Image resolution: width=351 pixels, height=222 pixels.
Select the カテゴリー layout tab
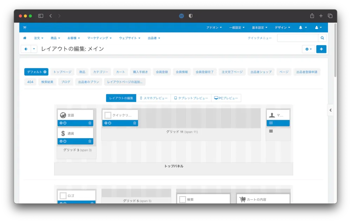(100, 72)
